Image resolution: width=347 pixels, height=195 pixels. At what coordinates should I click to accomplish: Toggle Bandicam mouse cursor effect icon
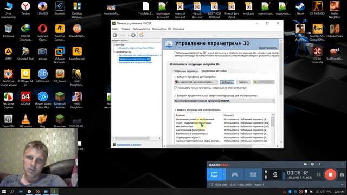click(266, 172)
